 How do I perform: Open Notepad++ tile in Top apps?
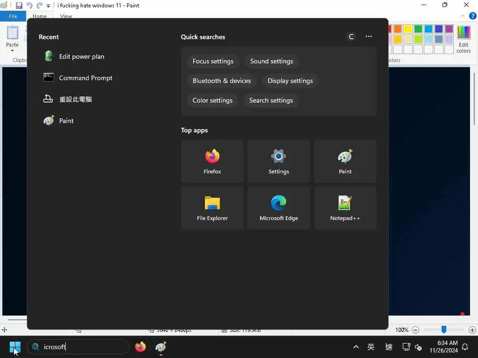click(x=345, y=208)
